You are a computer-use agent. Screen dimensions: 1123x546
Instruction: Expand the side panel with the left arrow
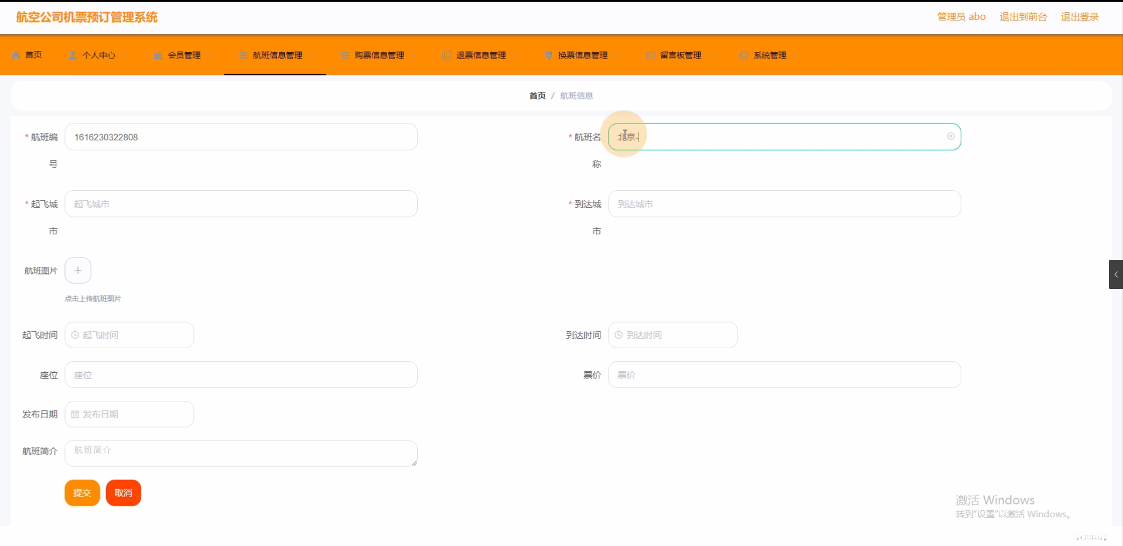click(1116, 274)
